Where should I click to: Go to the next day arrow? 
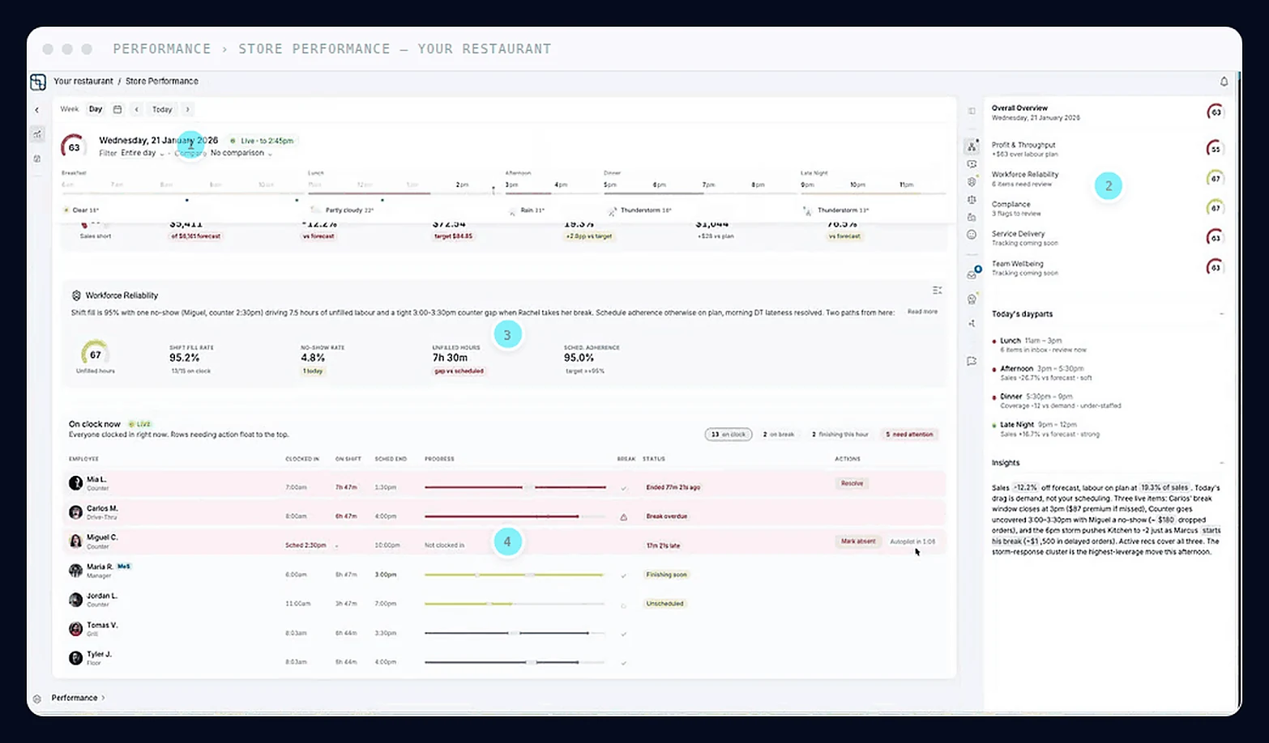coord(188,109)
